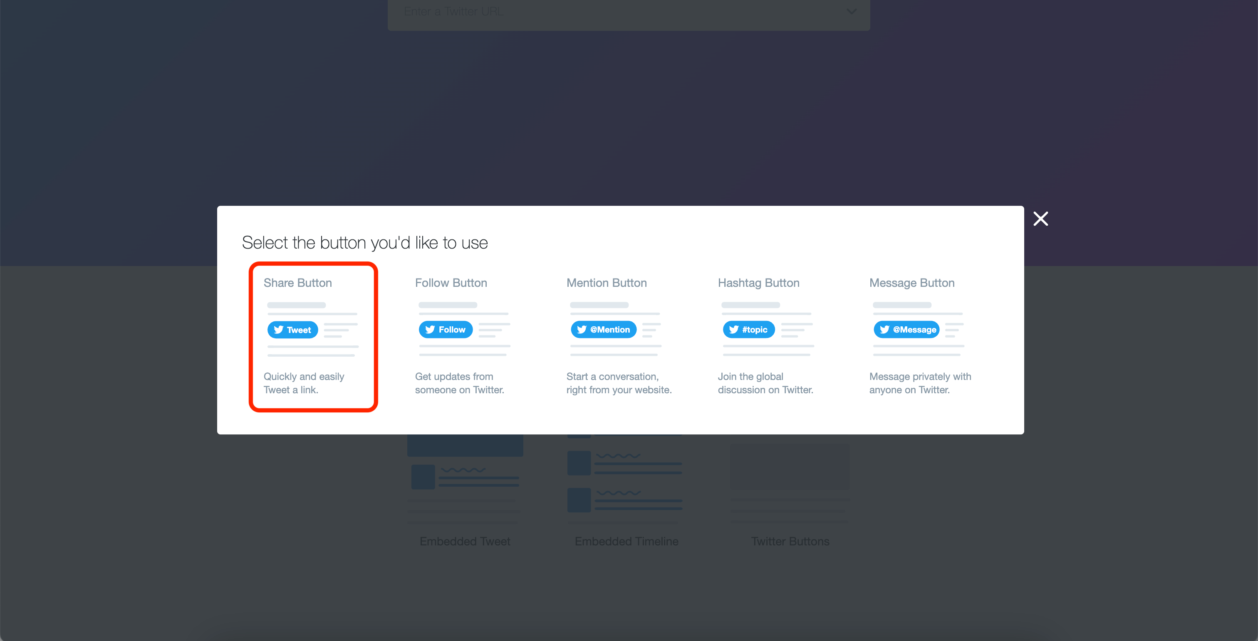Click the Twitter Buttons preview thumbnail
Viewport: 1258px width, 641px height.
pyautogui.click(x=790, y=483)
